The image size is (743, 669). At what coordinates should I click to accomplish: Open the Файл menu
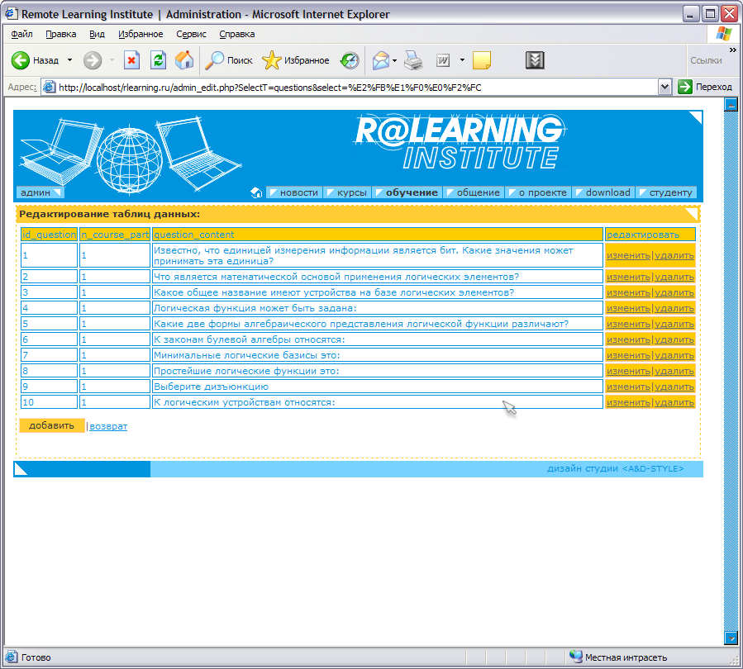click(x=21, y=34)
